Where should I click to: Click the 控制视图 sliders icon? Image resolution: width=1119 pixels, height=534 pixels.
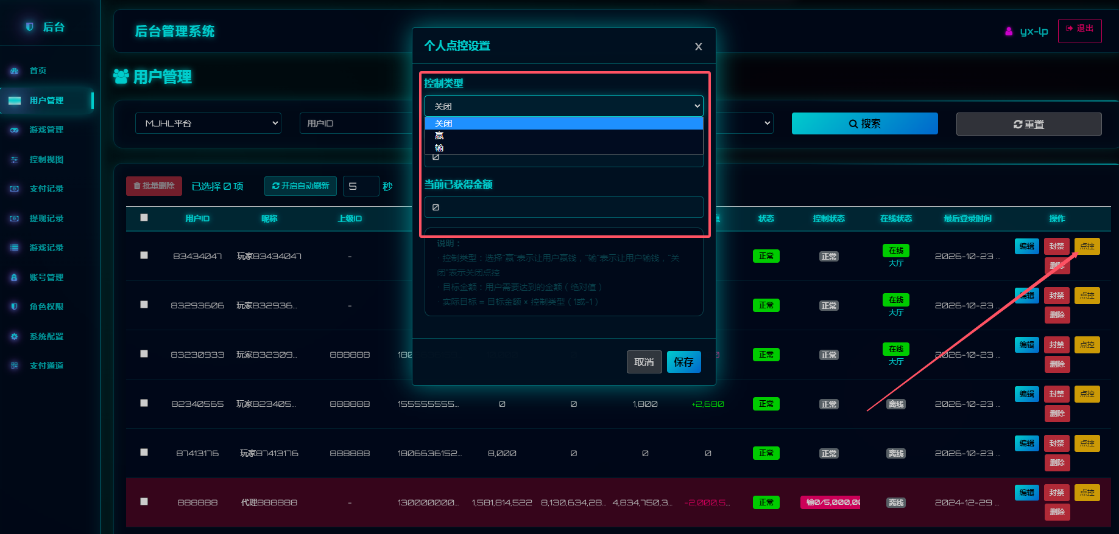15,160
